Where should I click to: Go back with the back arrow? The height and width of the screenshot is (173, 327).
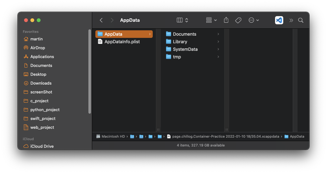pyautogui.click(x=101, y=20)
